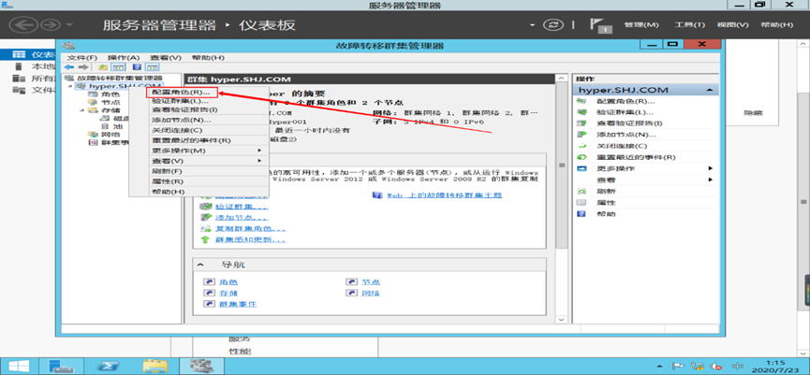Open the 操作(A) menu in cluster manager
Screen dimensions: 810x375
pos(124,57)
